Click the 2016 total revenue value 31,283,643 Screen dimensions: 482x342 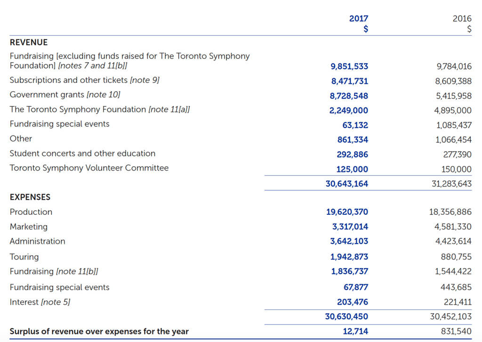(451, 184)
